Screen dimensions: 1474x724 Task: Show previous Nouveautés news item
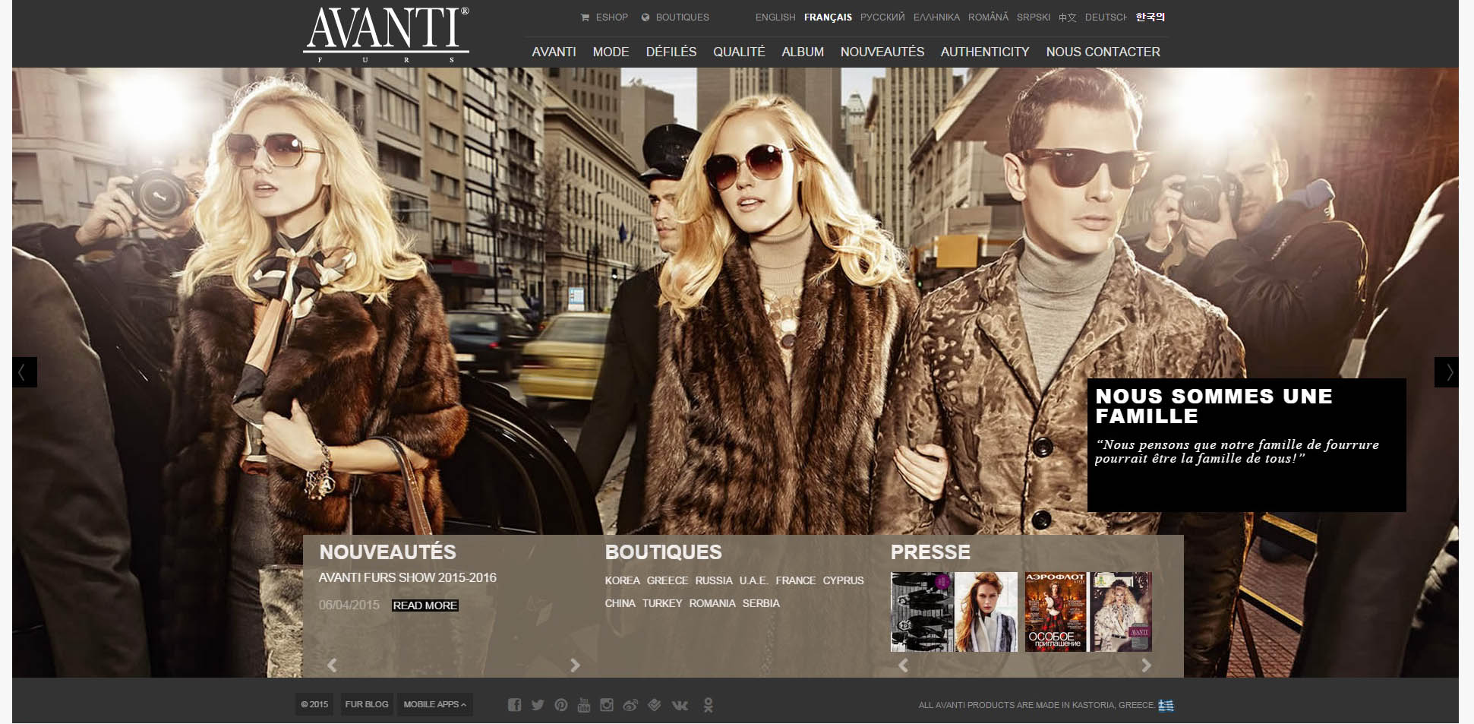coord(332,666)
